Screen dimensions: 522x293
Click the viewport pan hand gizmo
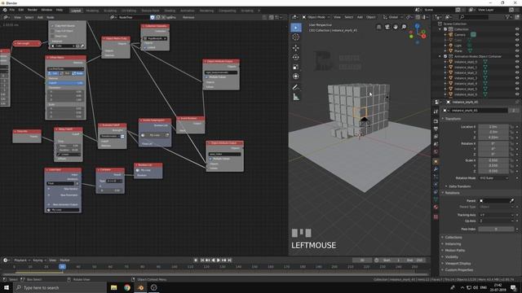[x=396, y=27]
